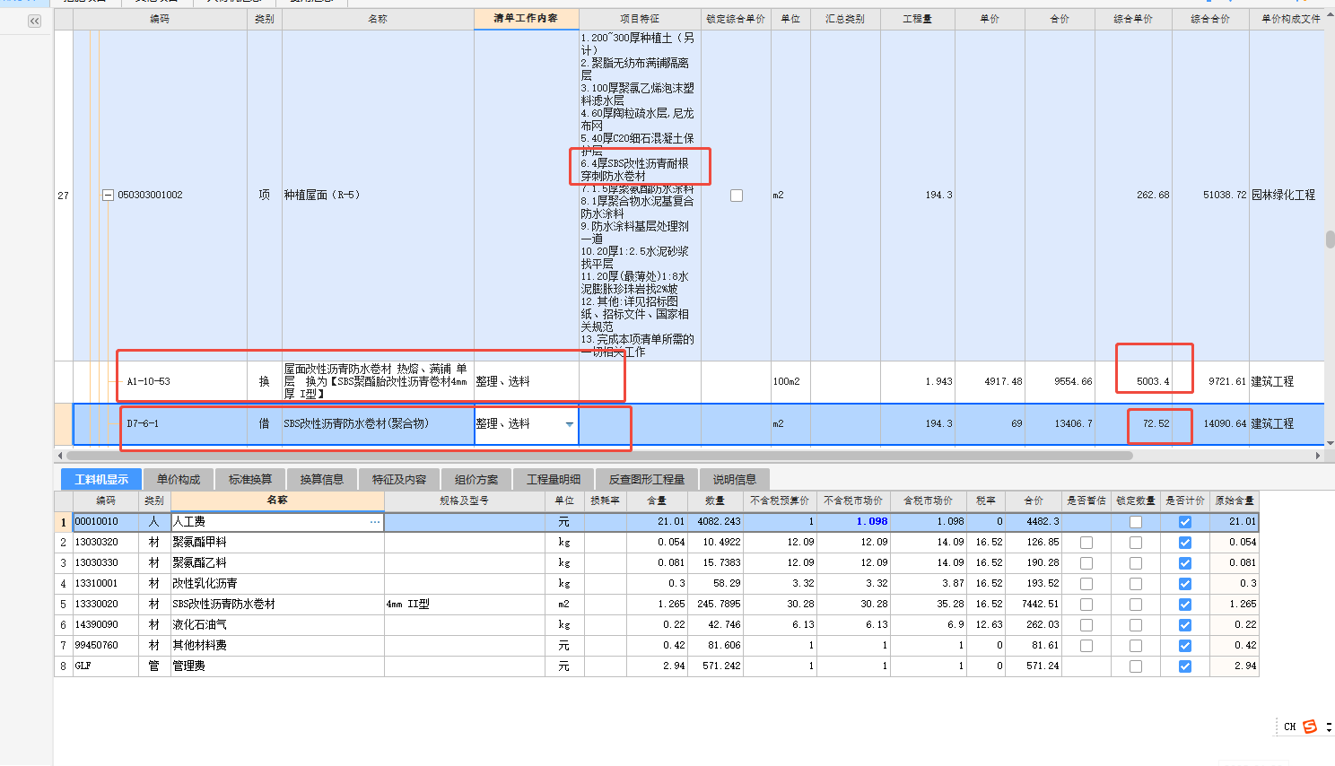Open the 说明信息 tab
The image size is (1335, 766).
click(735, 480)
